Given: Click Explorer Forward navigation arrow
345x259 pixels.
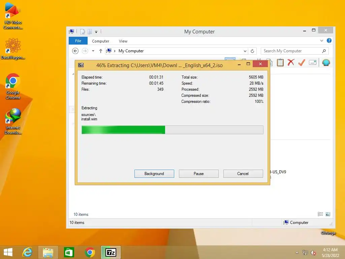Looking at the screenshot, I should coord(85,51).
